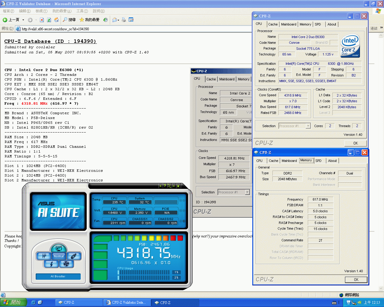This screenshot has width=384, height=307.
Task: Click the IE vertical scrollbar down arrow
Action: coord(381,289)
